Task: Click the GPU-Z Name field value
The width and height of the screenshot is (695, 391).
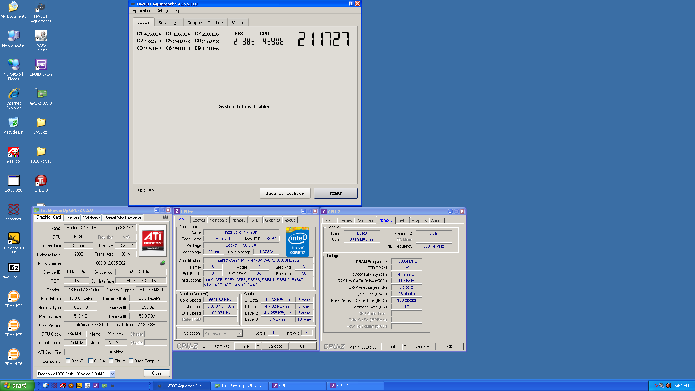Action: (100, 228)
